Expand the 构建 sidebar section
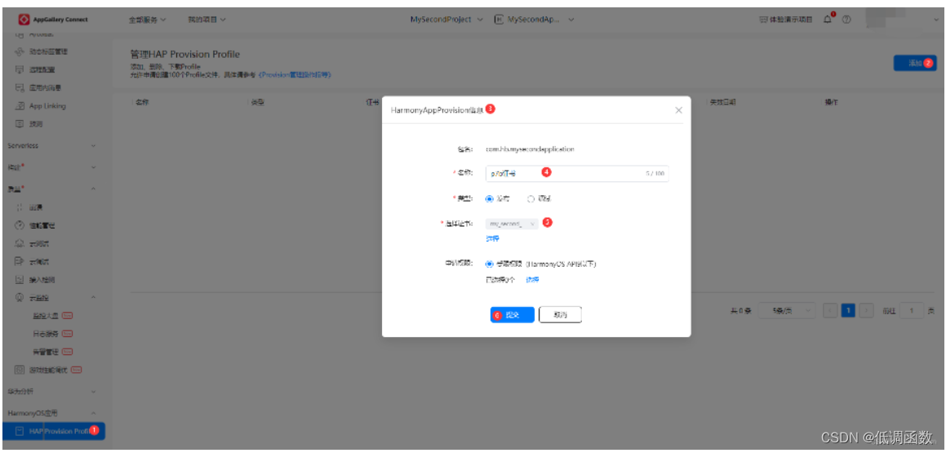This screenshot has height=453, width=946. pyautogui.click(x=93, y=167)
